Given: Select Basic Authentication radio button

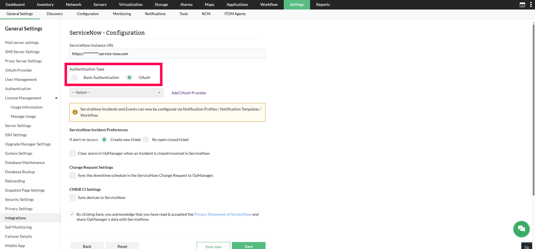Looking at the screenshot, I should coord(74,77).
